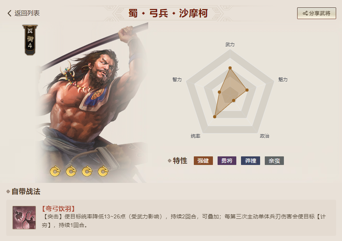Open the 弯弓饮羽 skill thumbnail

24,218
